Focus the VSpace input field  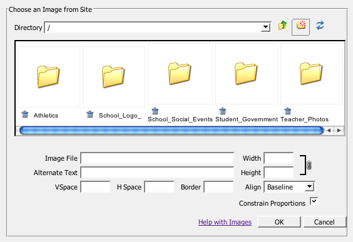pos(95,187)
